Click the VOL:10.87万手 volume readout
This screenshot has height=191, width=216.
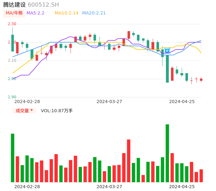click(x=57, y=111)
